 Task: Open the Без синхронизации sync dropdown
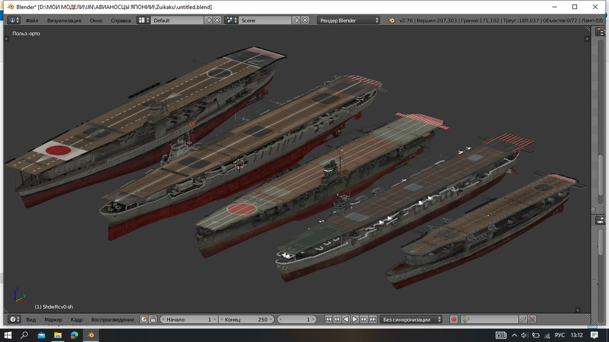(411, 320)
